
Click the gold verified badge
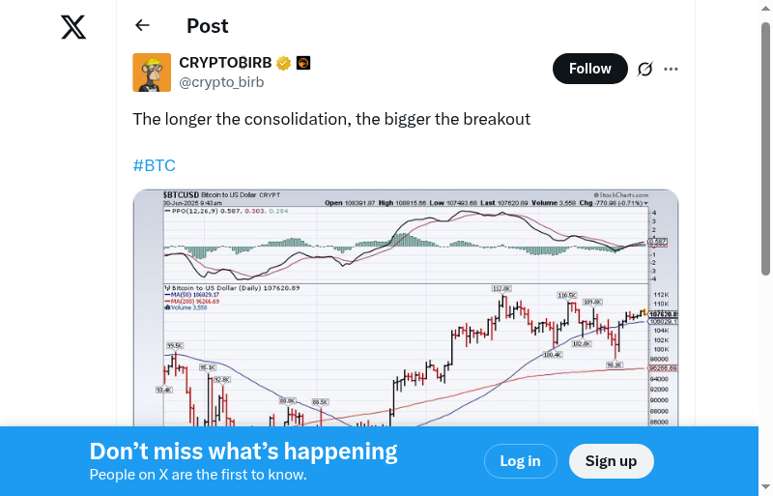pos(283,64)
